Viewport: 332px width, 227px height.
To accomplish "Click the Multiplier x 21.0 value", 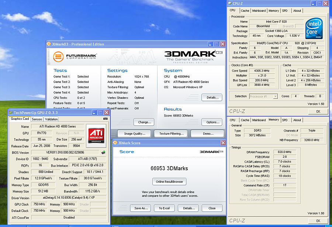I will pos(262,76).
